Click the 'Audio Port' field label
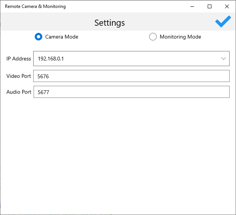 [x=19, y=92]
